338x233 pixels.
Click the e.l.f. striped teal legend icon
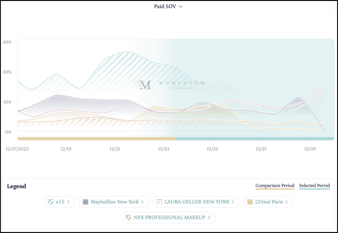tap(51, 202)
